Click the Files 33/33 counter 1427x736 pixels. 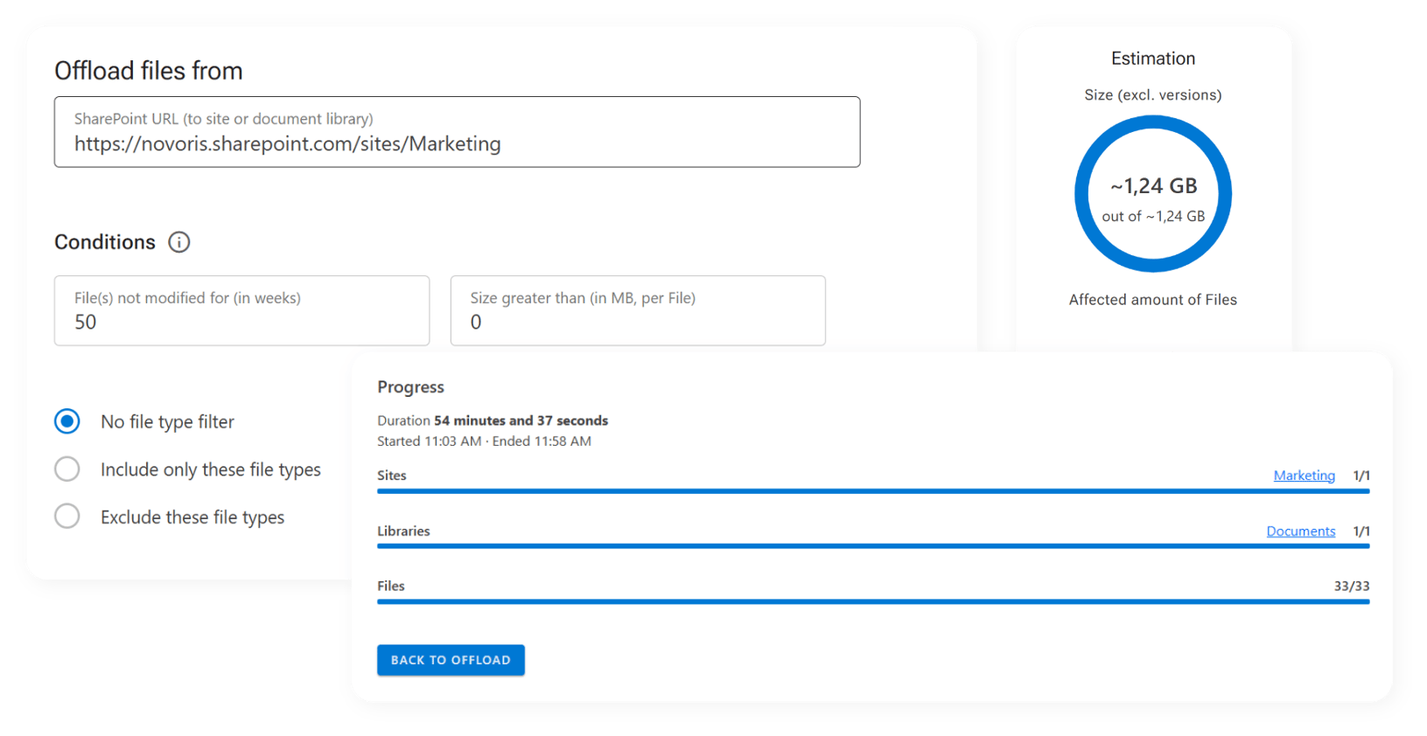(x=1351, y=587)
